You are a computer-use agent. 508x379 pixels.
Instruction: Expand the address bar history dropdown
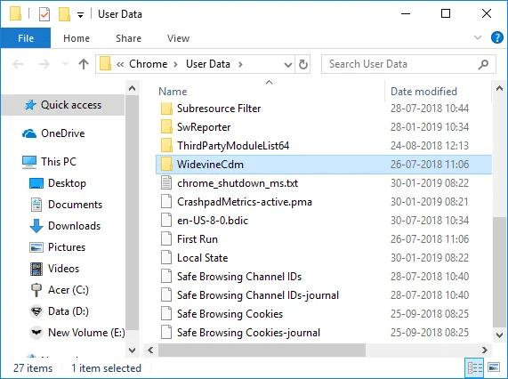(287, 64)
